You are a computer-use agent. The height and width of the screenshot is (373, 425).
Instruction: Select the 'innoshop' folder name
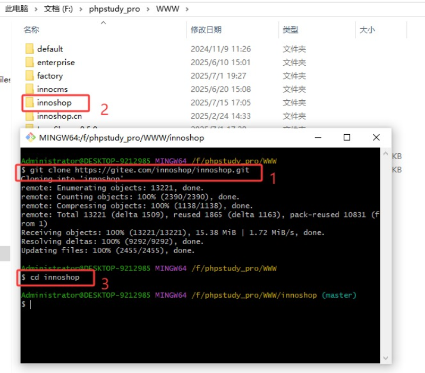coord(54,103)
